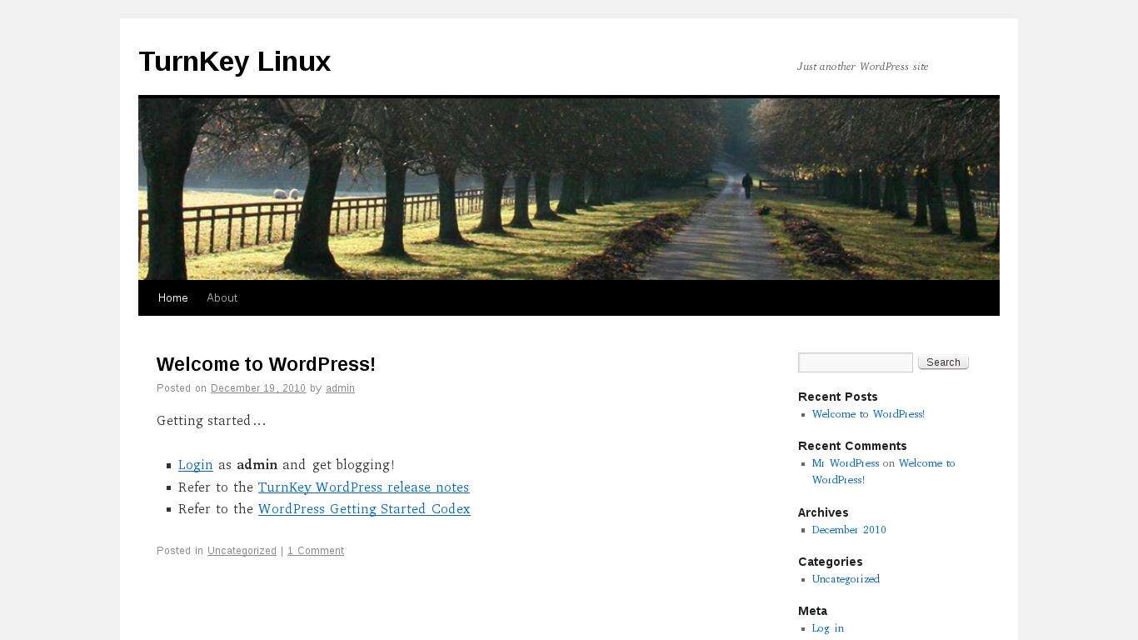Focus the sidebar search field
The width and height of the screenshot is (1138, 640).
tap(856, 362)
